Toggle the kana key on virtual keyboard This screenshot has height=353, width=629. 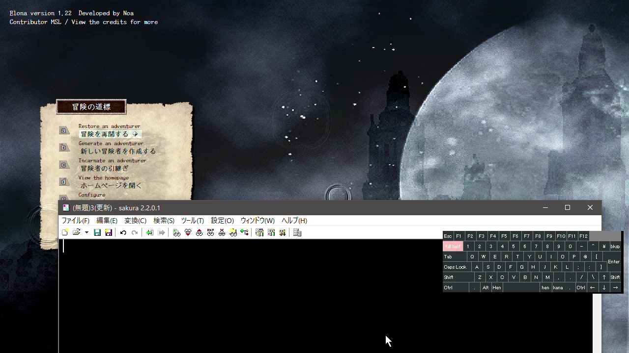click(558, 288)
